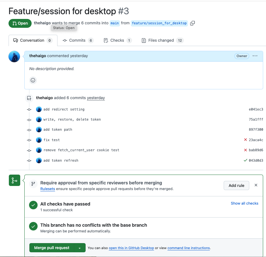This screenshot has width=266, height=257.
Task: Click the Merge pull request button
Action: click(x=52, y=248)
